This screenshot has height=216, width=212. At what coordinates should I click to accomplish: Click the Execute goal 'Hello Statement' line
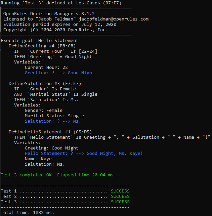(x=41, y=41)
